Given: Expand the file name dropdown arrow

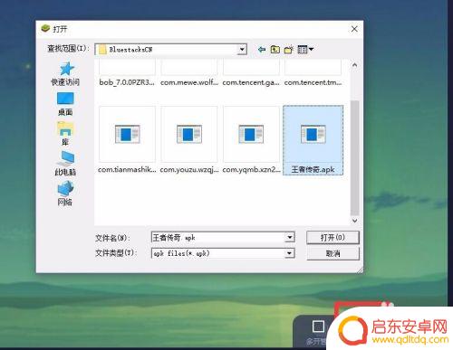Looking at the screenshot, I should 289,237.
